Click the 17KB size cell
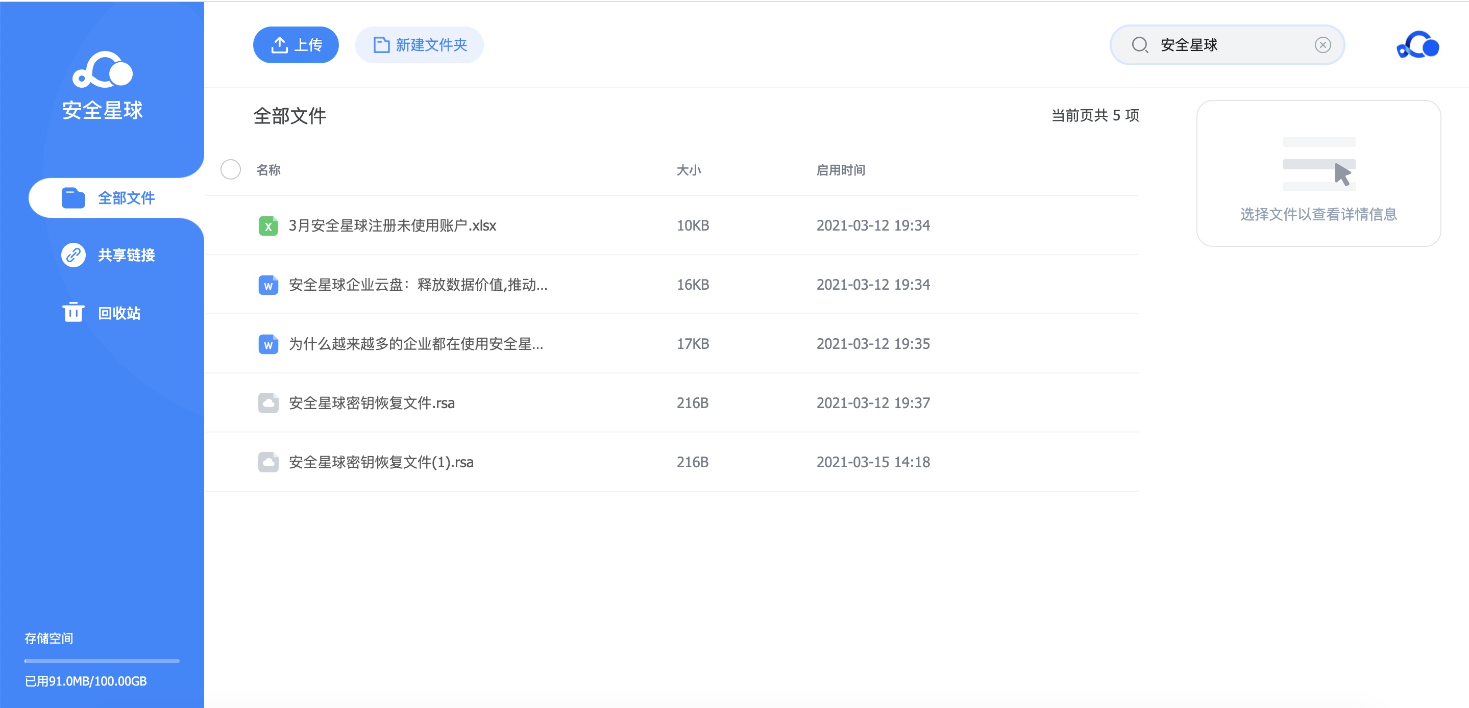The width and height of the screenshot is (1469, 708). coord(693,344)
